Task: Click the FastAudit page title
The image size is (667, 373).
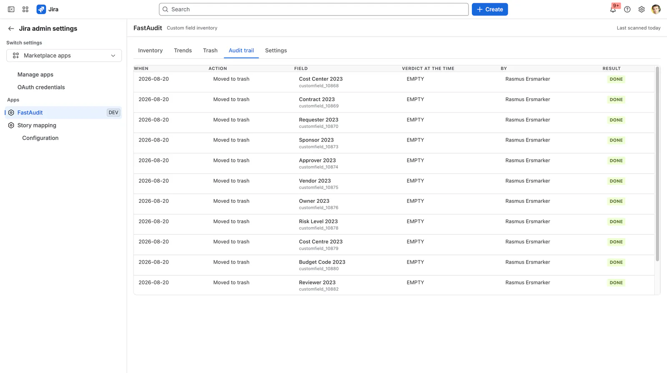Action: 148,28
